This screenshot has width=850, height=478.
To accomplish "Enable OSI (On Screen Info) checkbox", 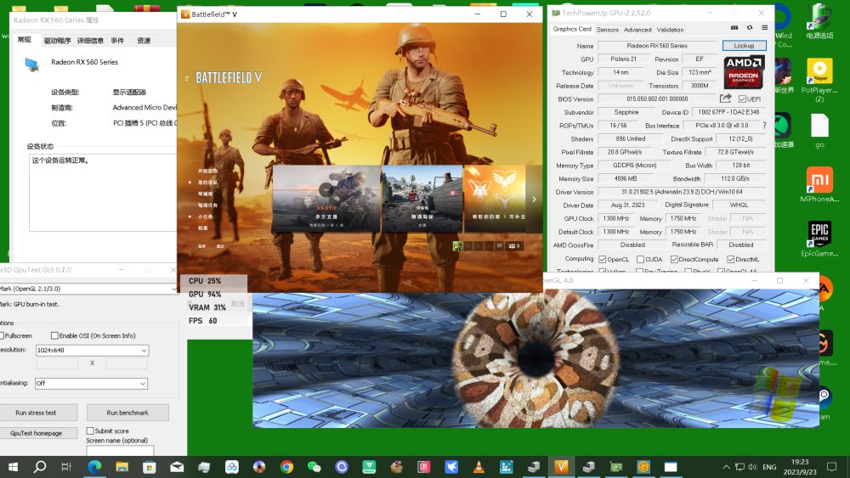I will coord(54,335).
